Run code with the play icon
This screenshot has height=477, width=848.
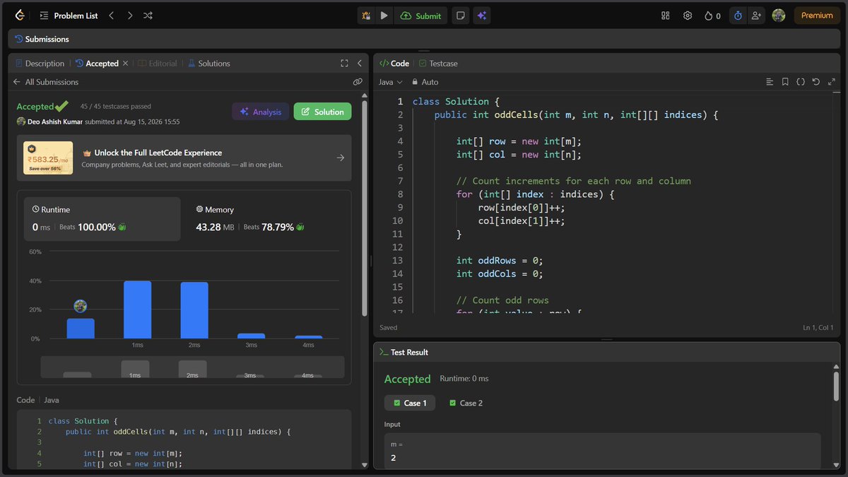click(x=384, y=16)
